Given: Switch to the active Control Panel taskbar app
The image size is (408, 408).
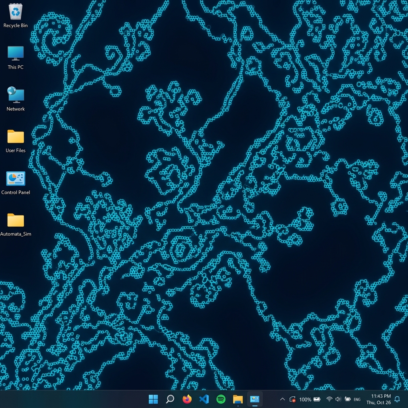Looking at the screenshot, I should [255, 399].
